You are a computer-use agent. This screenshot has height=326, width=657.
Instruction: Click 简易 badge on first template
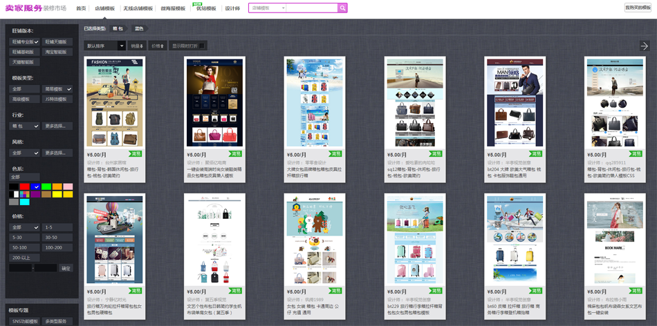click(136, 155)
